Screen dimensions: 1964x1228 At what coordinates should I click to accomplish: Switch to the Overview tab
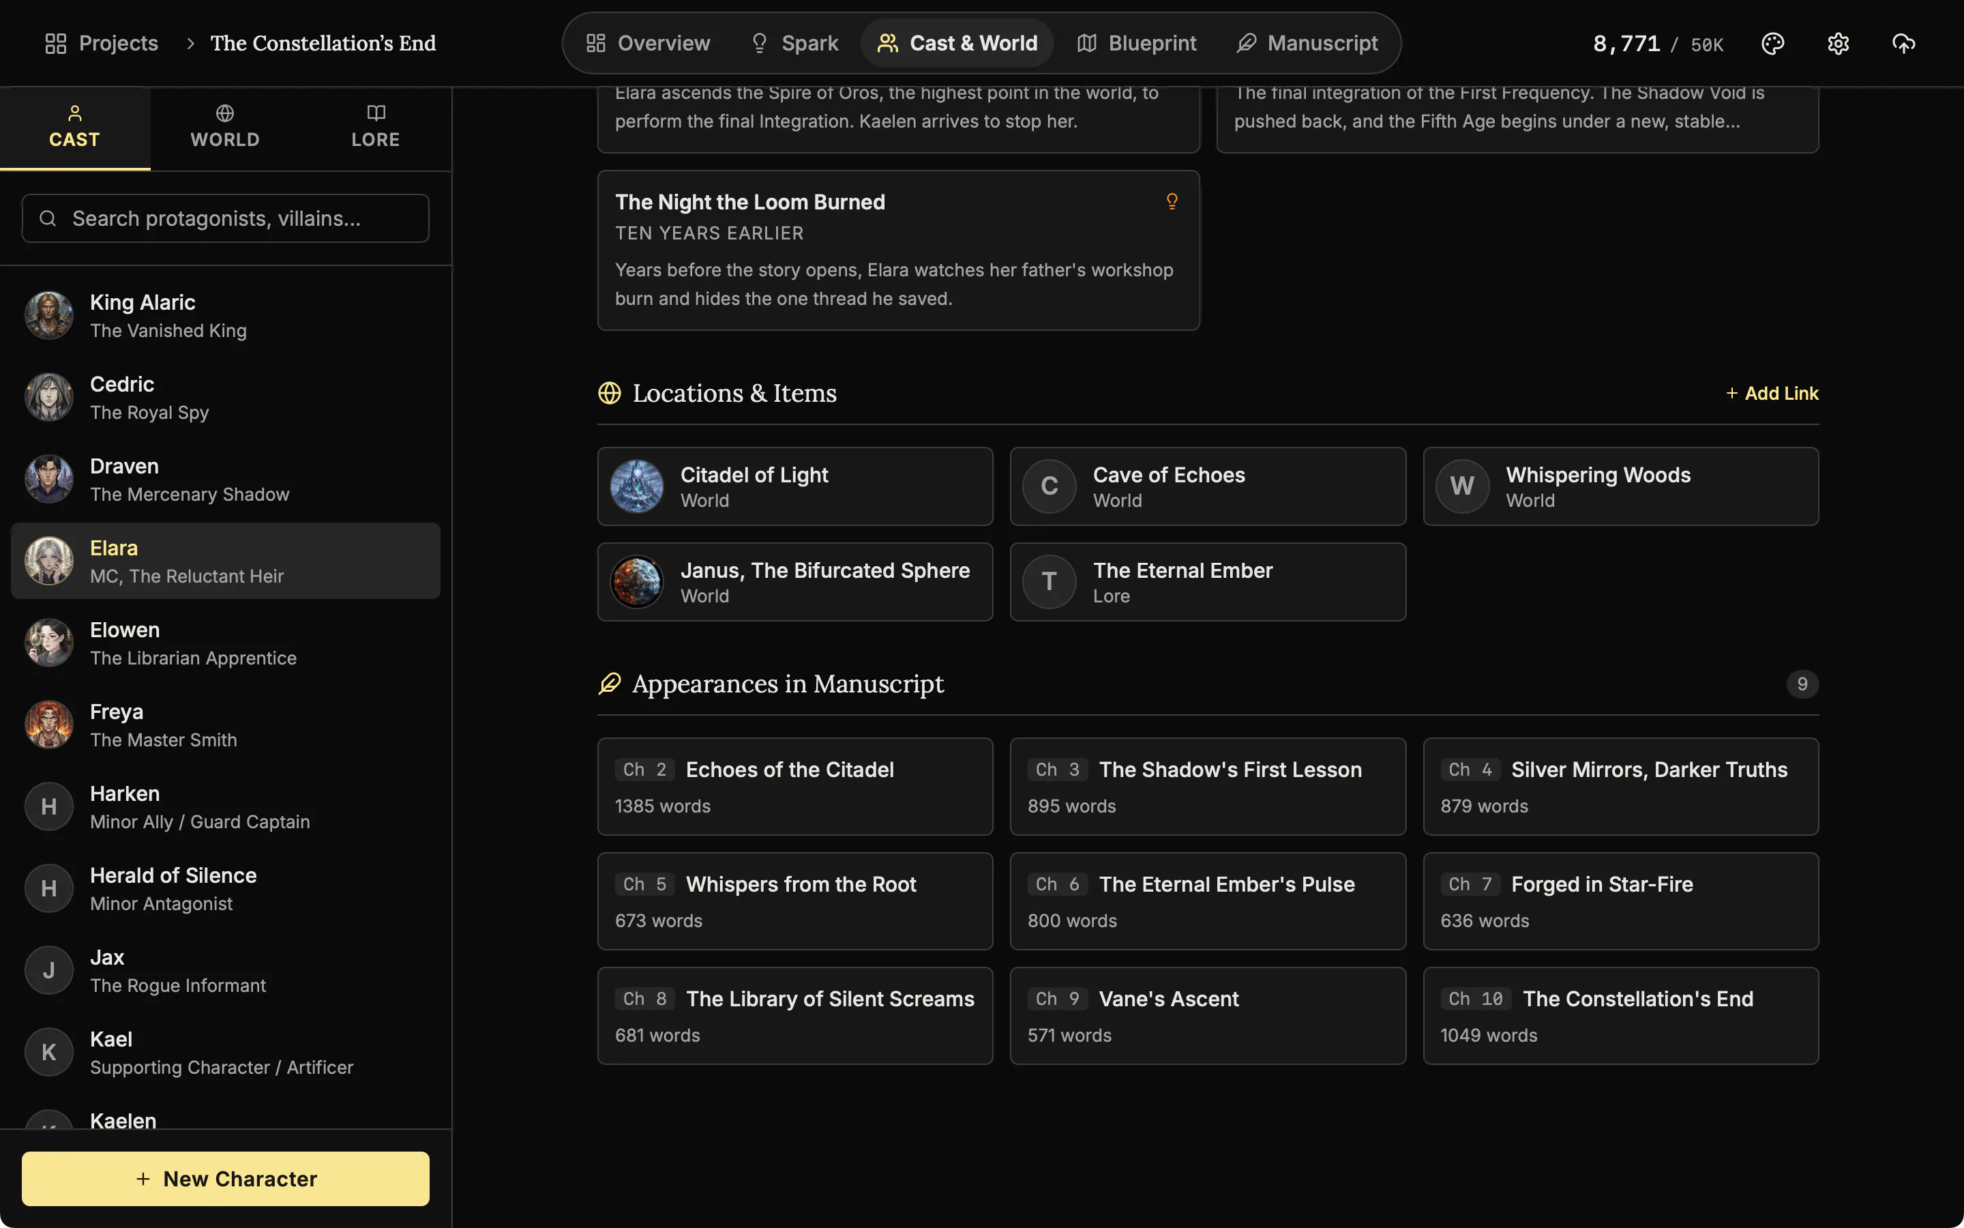pyautogui.click(x=648, y=43)
